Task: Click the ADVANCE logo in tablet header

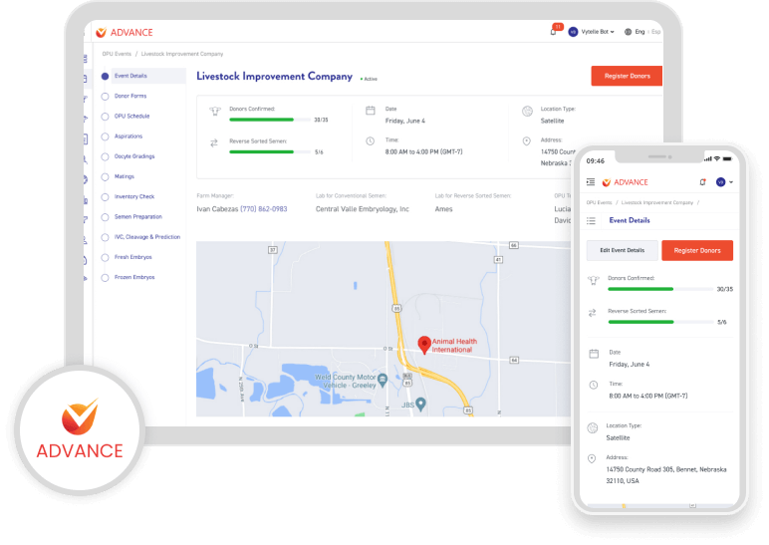Action: (126, 32)
